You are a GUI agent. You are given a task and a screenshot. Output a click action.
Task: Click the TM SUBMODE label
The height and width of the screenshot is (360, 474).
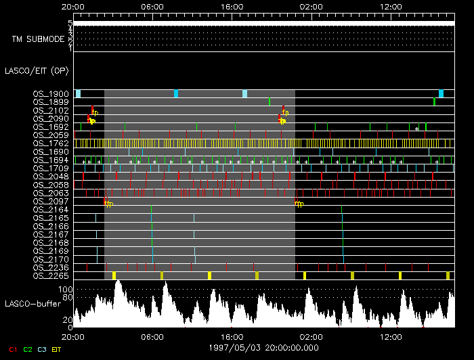tap(38, 39)
